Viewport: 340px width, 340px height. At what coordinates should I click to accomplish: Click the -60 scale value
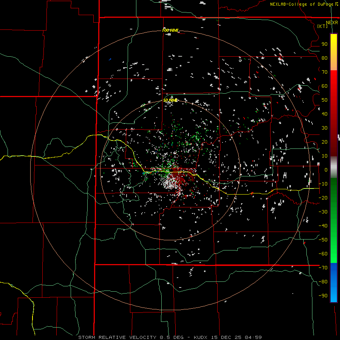click(323, 254)
